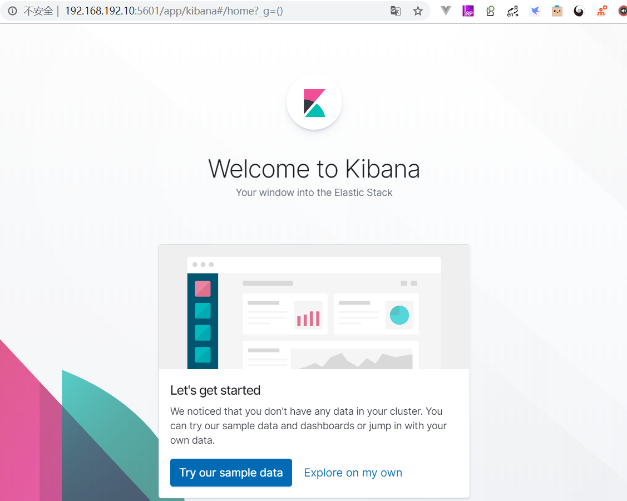Click the dashboard illustration in the card

tap(314, 307)
